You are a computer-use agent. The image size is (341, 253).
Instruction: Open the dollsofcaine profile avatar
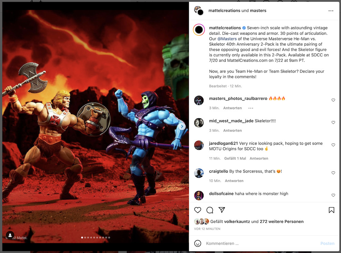[x=199, y=195]
